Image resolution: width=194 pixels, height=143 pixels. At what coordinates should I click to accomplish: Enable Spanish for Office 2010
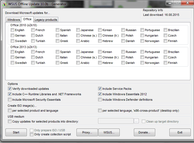57,30
